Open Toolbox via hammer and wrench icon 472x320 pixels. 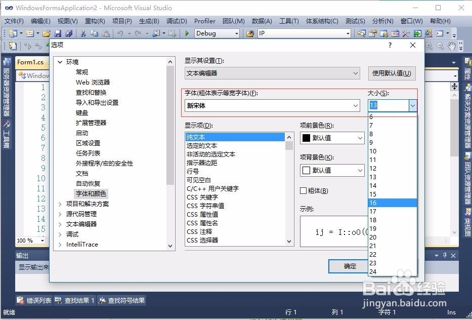tap(406, 33)
